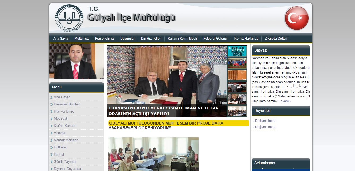Image resolution: width=355 pixels, height=171 pixels.
Task: Click the Turkish flag emblem in header
Action: (297, 18)
